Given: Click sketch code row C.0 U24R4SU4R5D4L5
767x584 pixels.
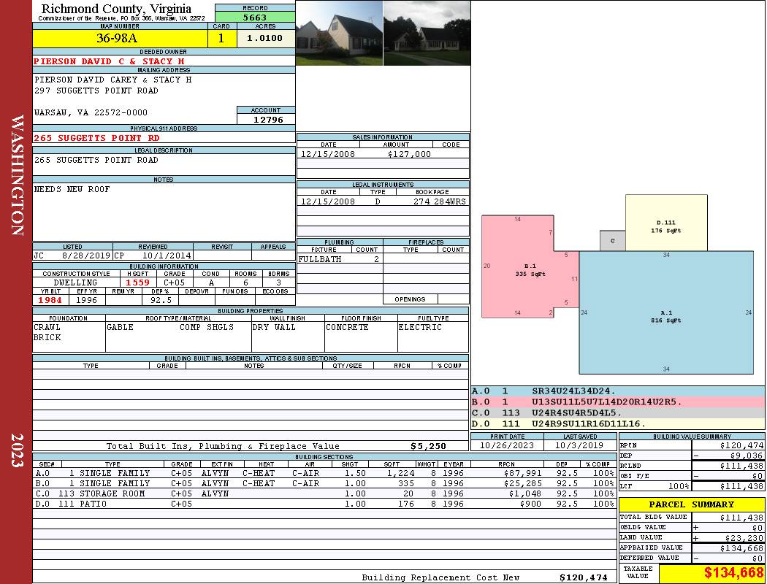Looking at the screenshot, I should [x=618, y=412].
